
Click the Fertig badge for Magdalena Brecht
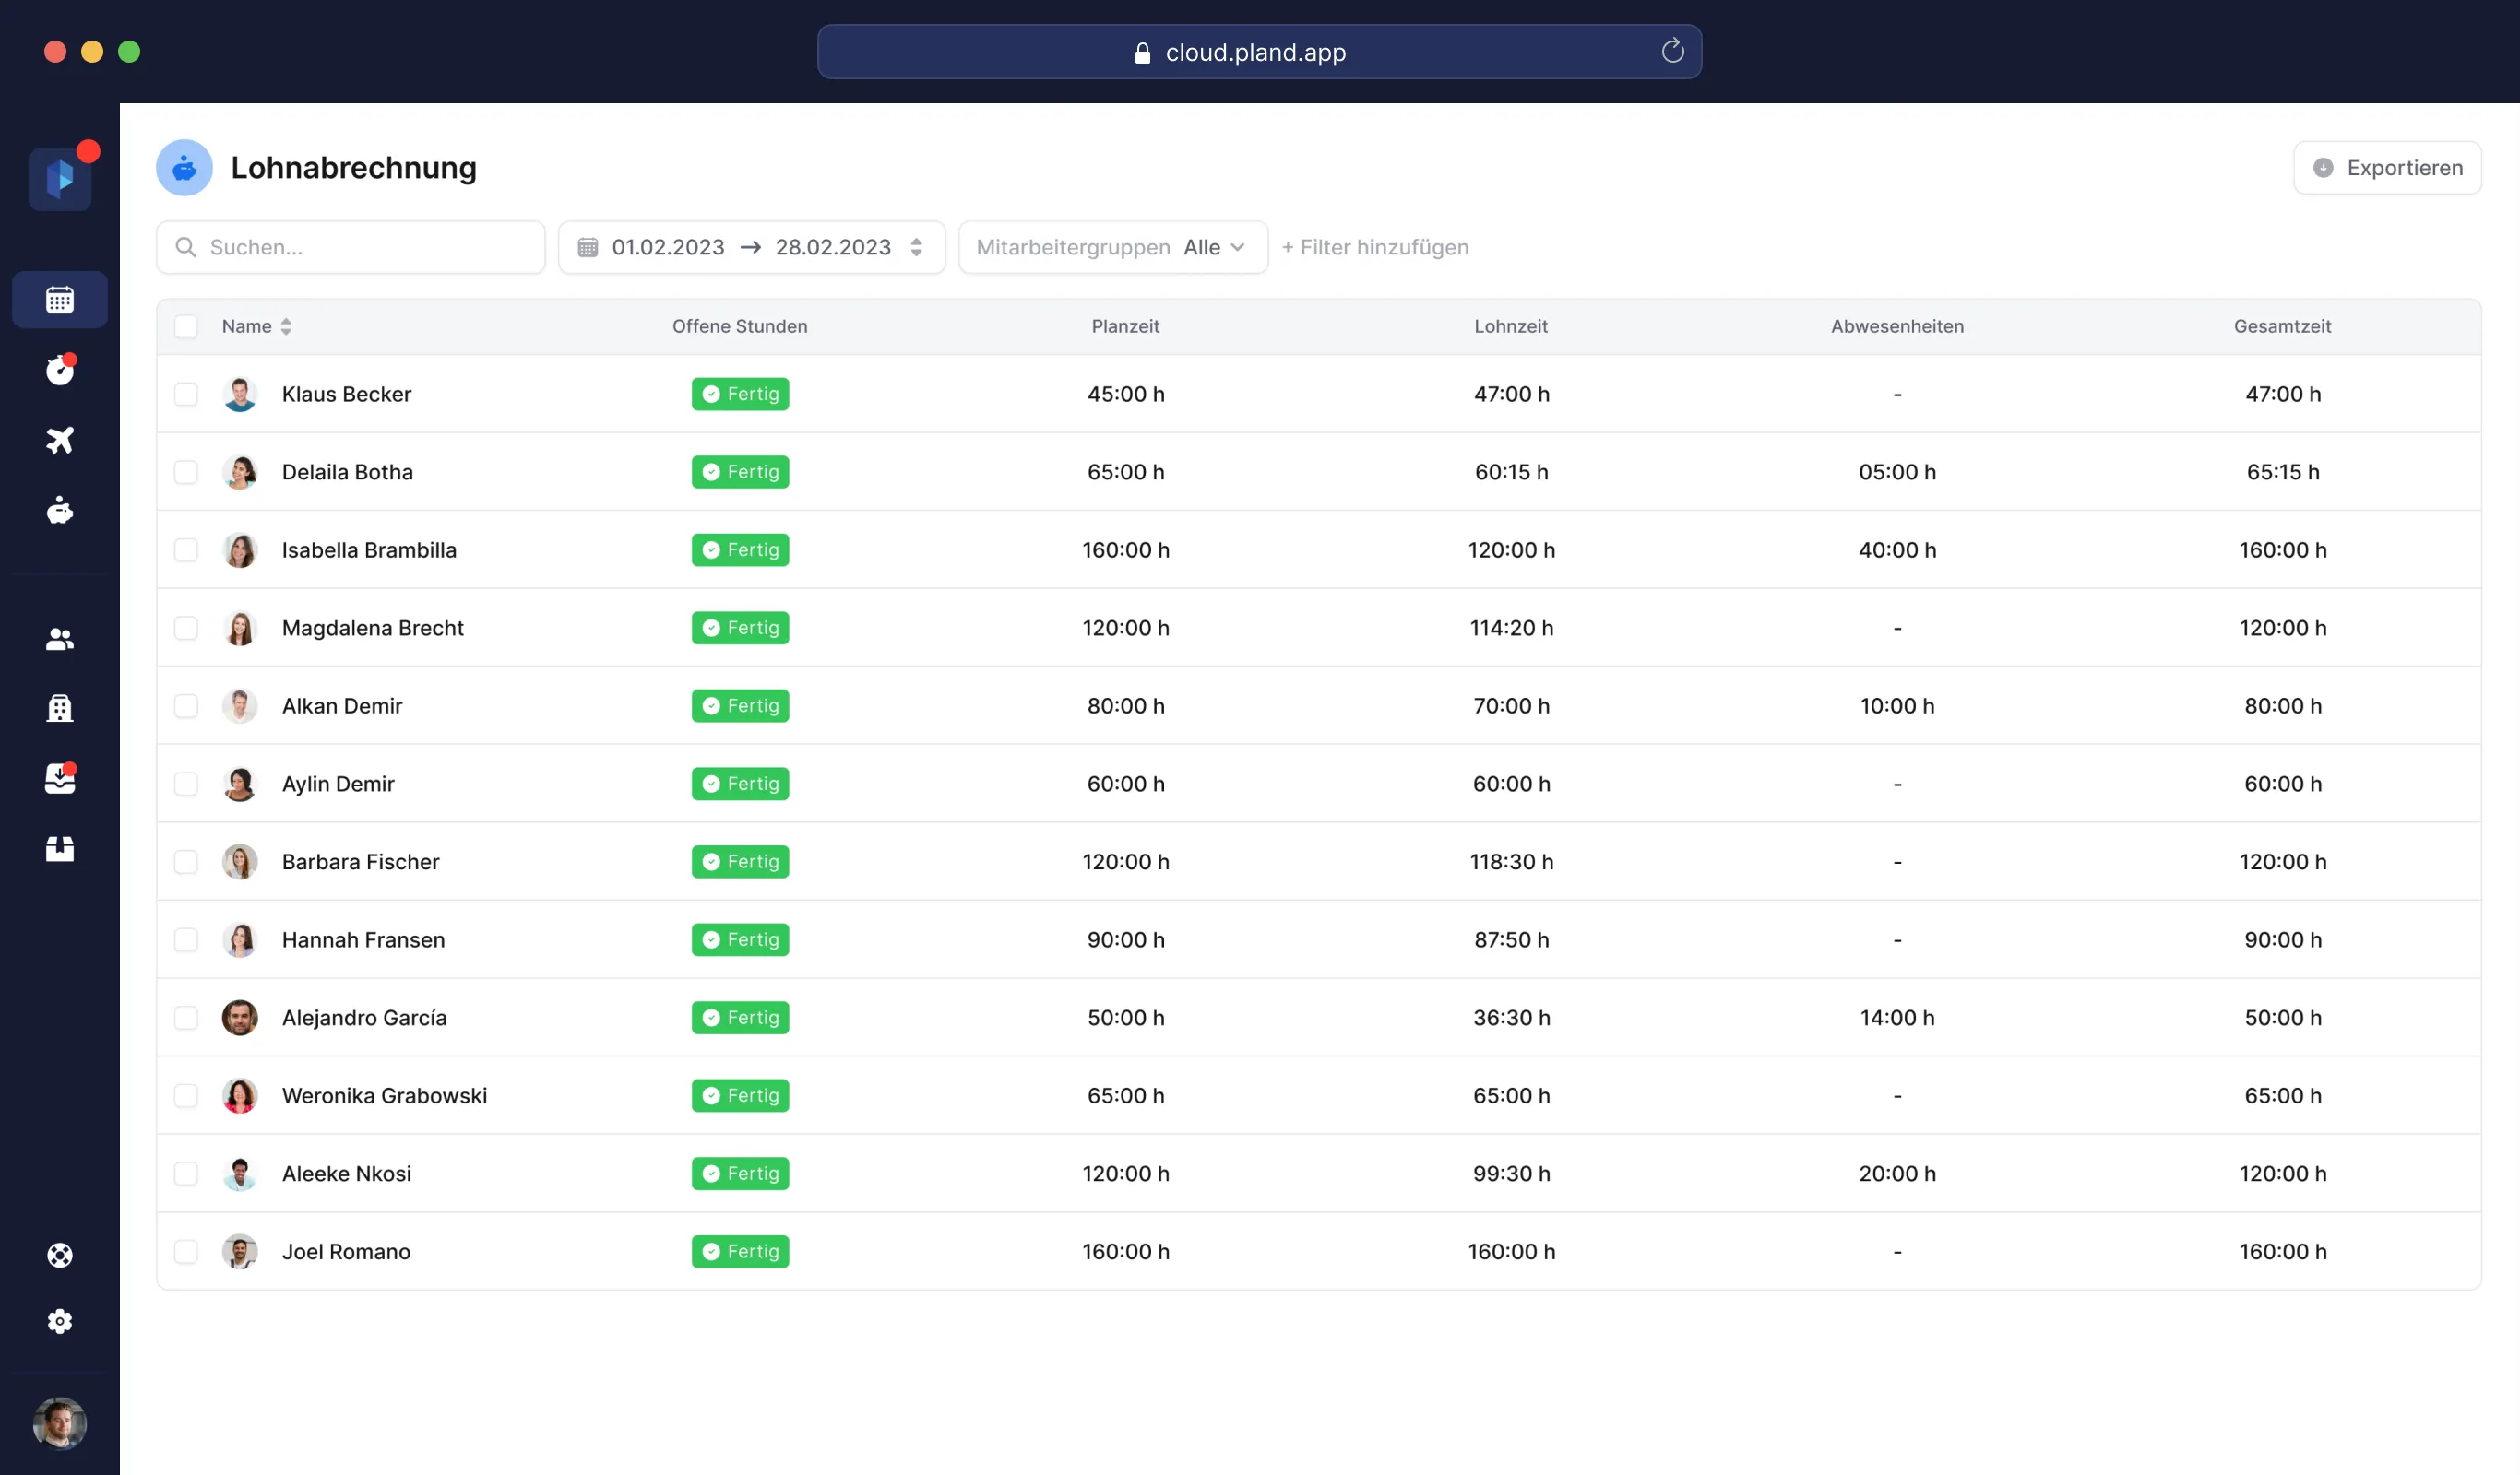point(740,628)
